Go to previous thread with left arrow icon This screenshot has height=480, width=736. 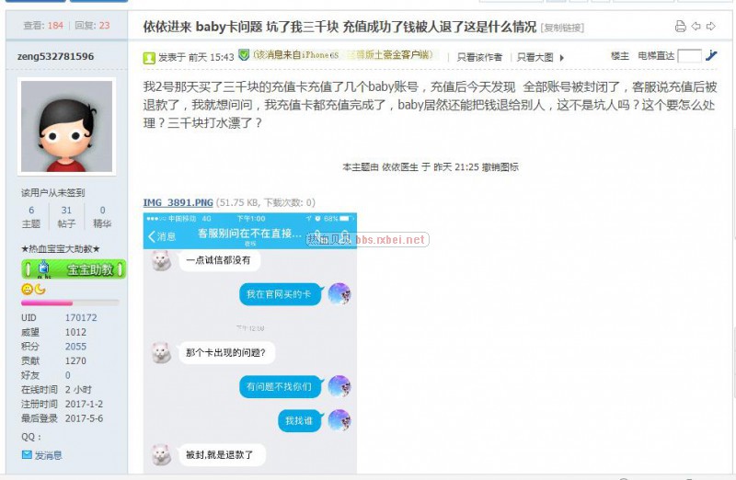[696, 27]
